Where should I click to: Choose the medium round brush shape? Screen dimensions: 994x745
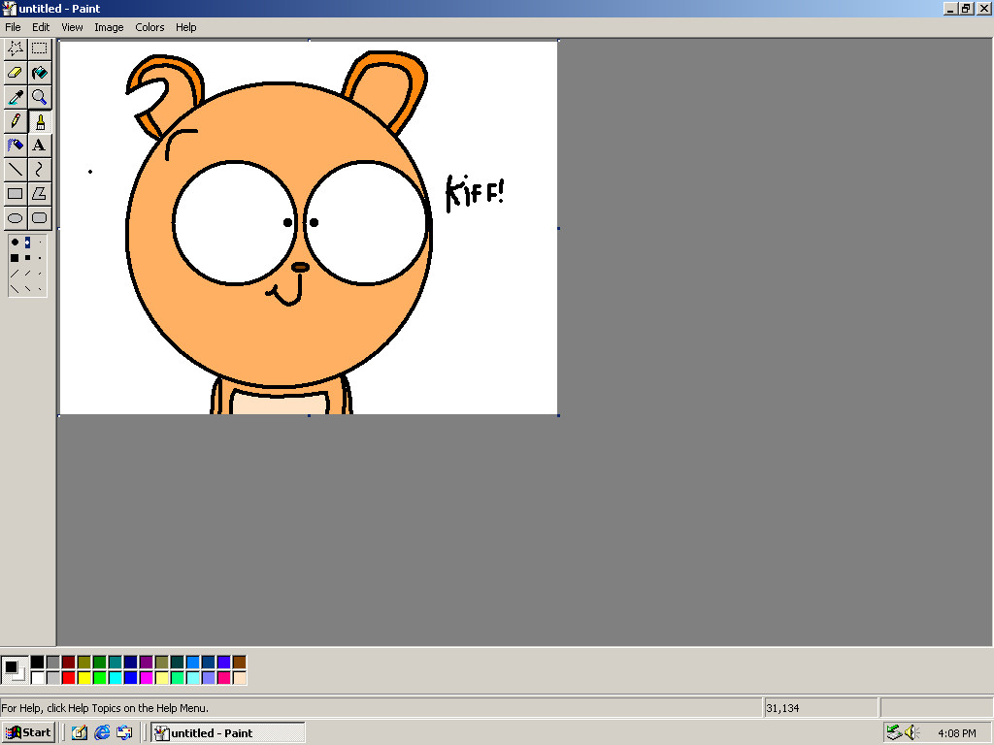(27, 242)
